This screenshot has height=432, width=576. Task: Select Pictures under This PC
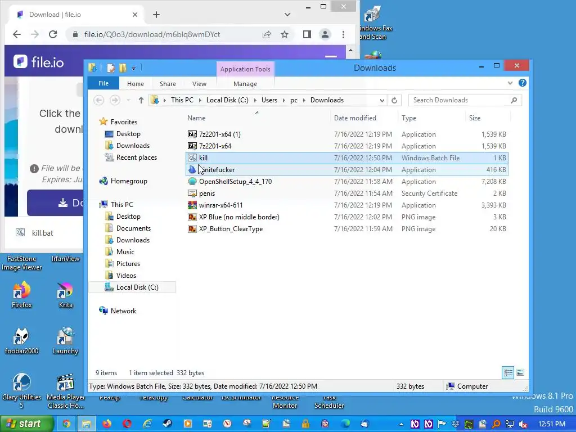pos(128,263)
